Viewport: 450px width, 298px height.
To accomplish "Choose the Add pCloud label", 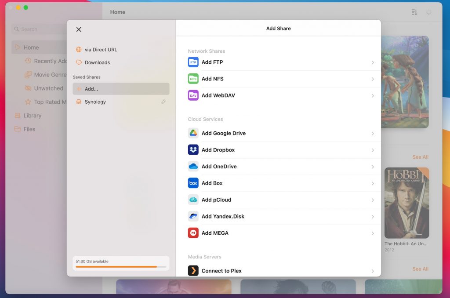I will (216, 200).
